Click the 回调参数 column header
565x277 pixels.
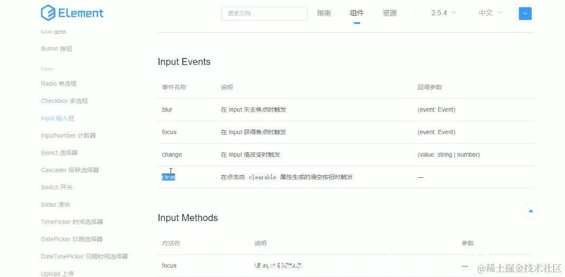pyautogui.click(x=430, y=87)
